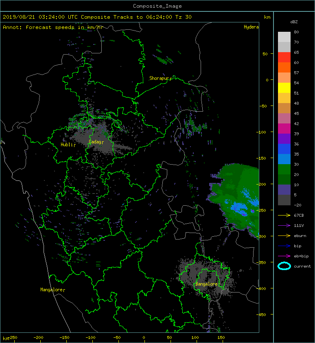Click the '111V' legend label
Viewport: 315px width, 343px height.
pyautogui.click(x=299, y=226)
